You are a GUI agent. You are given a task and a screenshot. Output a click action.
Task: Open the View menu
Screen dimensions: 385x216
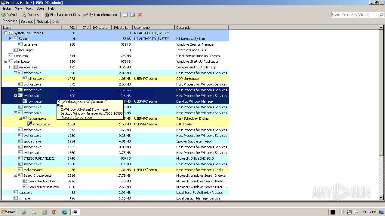coord(18,8)
